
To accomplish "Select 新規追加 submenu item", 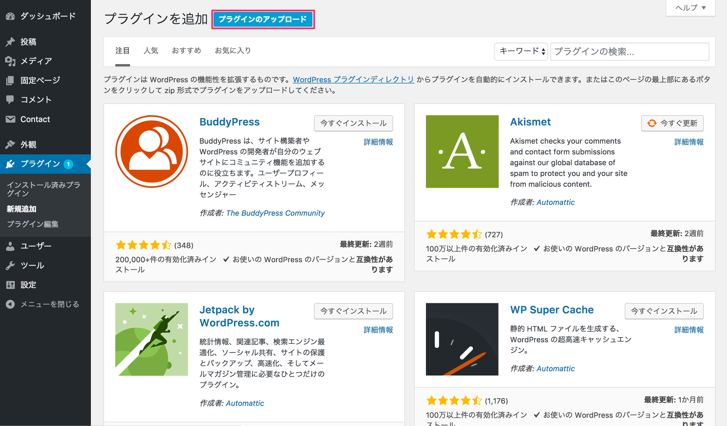I will coord(22,209).
